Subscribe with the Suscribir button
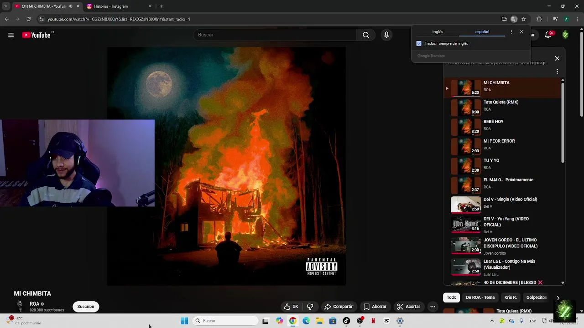584x328 pixels. pos(86,307)
